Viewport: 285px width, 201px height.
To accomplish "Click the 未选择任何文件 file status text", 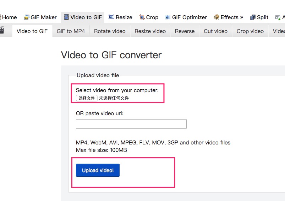I will click(x=114, y=98).
